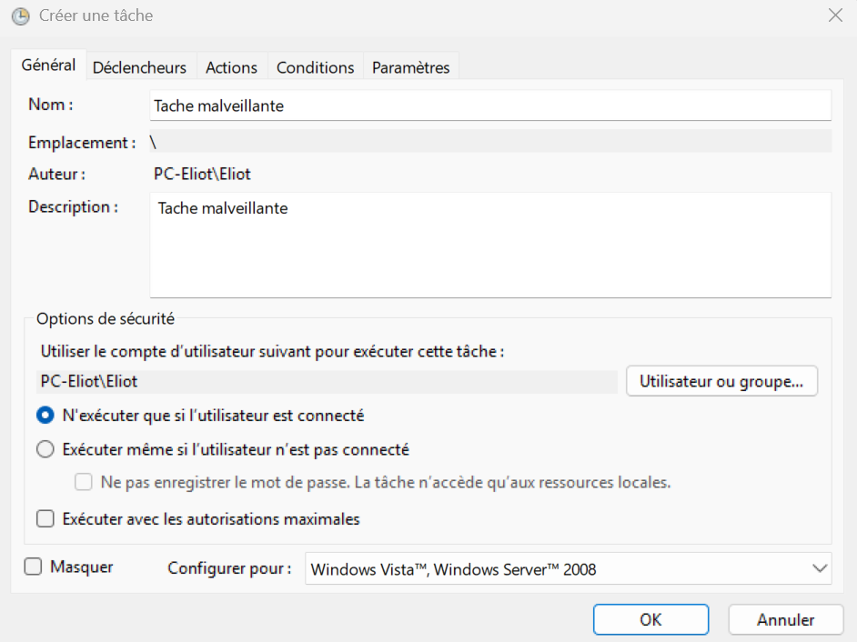Tick the Masquer checkbox
Viewport: 857px width, 642px height.
click(x=34, y=567)
